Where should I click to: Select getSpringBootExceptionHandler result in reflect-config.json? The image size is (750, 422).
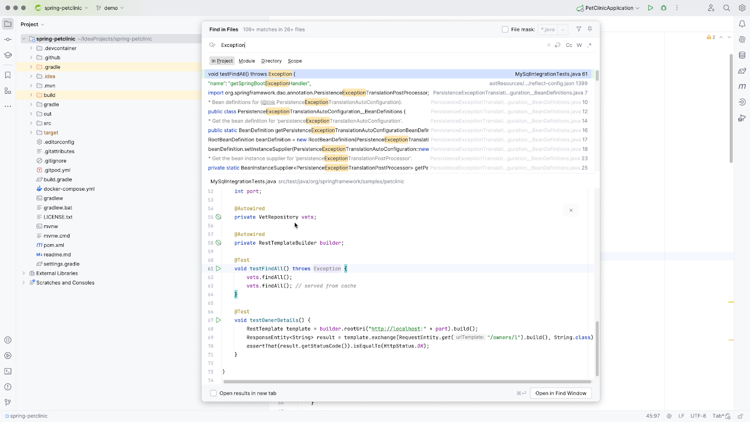click(398, 83)
